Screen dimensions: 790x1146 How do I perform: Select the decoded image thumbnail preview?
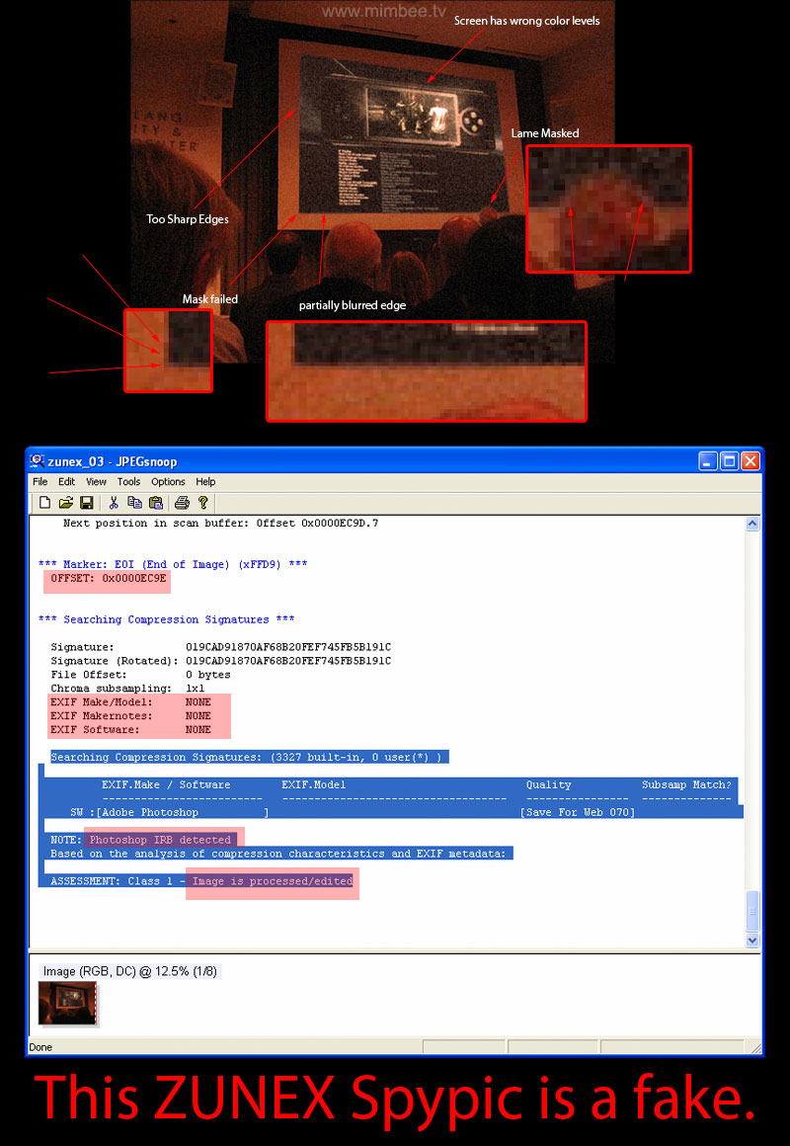tap(67, 1003)
